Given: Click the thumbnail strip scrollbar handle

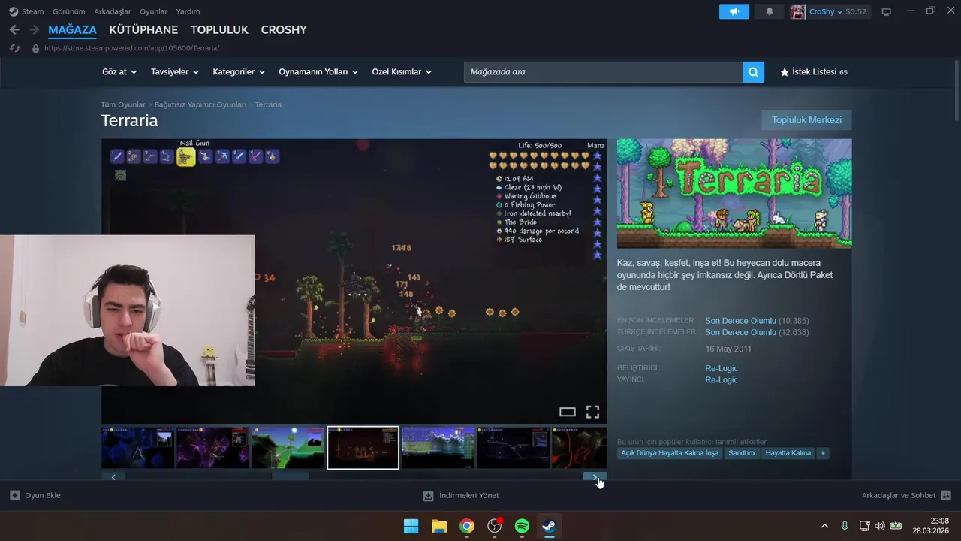Looking at the screenshot, I should pos(290,477).
